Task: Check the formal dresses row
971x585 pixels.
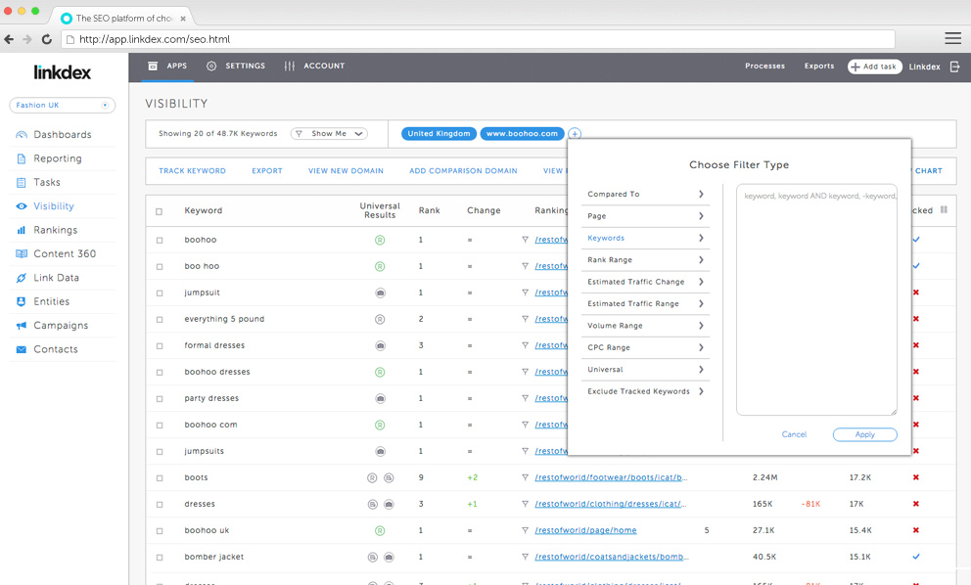Action: pyautogui.click(x=160, y=346)
